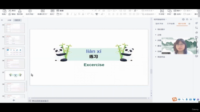Click the Picture (图片) insert button
The image size is (200, 112).
[x=178, y=11]
